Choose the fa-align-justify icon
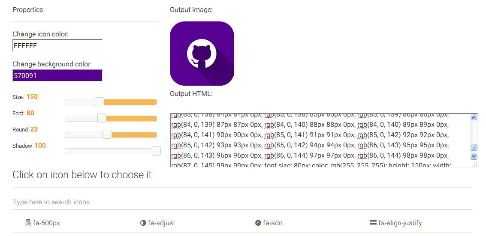The width and height of the screenshot is (486, 236). (x=373, y=223)
